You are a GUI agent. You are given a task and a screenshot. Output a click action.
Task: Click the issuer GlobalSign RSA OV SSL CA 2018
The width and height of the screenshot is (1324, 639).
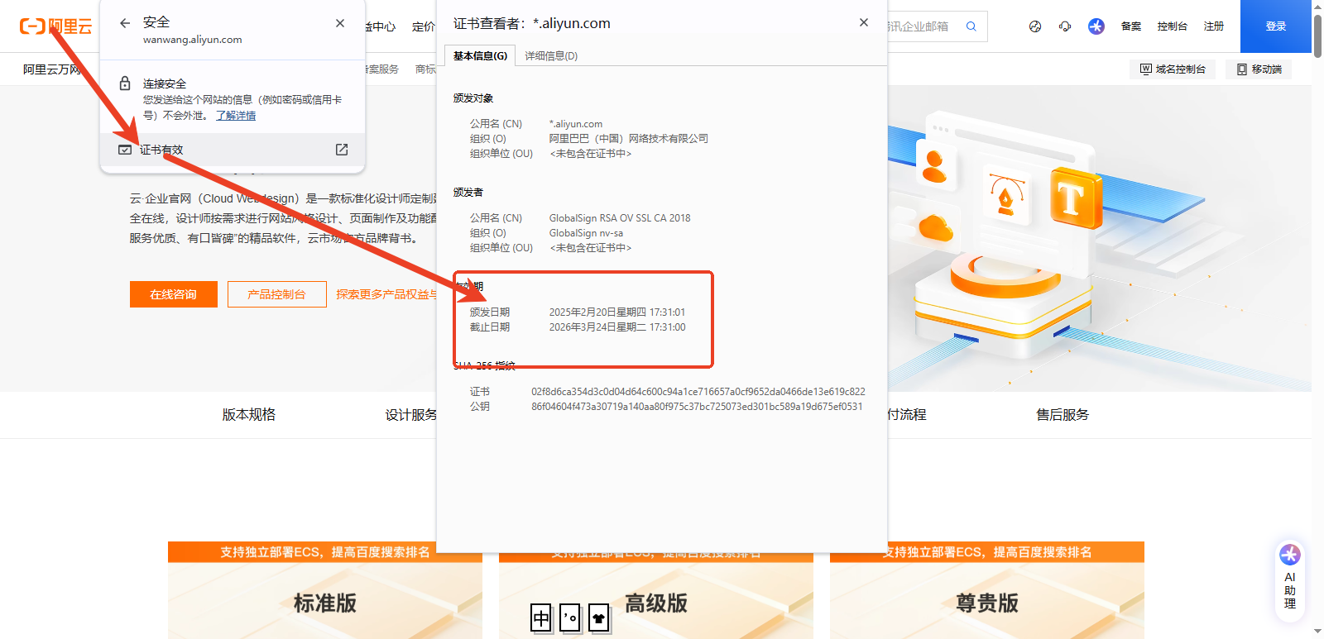(x=620, y=218)
